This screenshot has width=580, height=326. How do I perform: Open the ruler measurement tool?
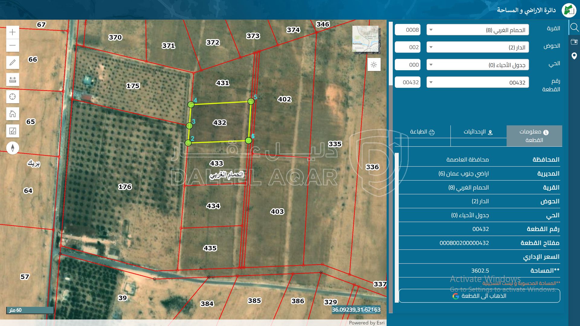[12, 80]
